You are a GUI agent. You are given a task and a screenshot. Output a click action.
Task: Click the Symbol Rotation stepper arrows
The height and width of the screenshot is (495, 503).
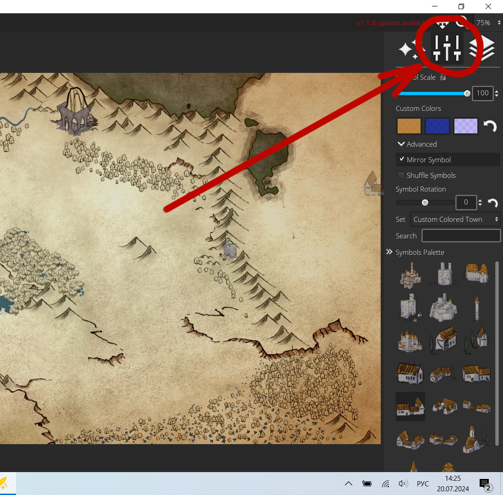480,203
